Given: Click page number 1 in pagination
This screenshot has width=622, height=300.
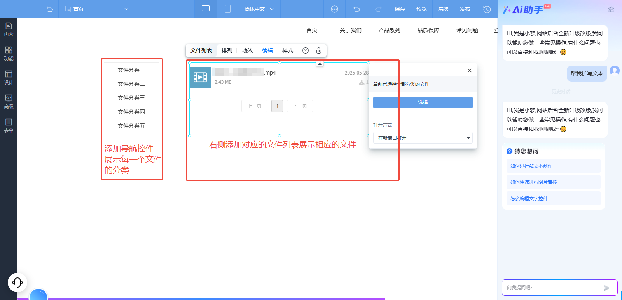Looking at the screenshot, I should click(x=277, y=106).
